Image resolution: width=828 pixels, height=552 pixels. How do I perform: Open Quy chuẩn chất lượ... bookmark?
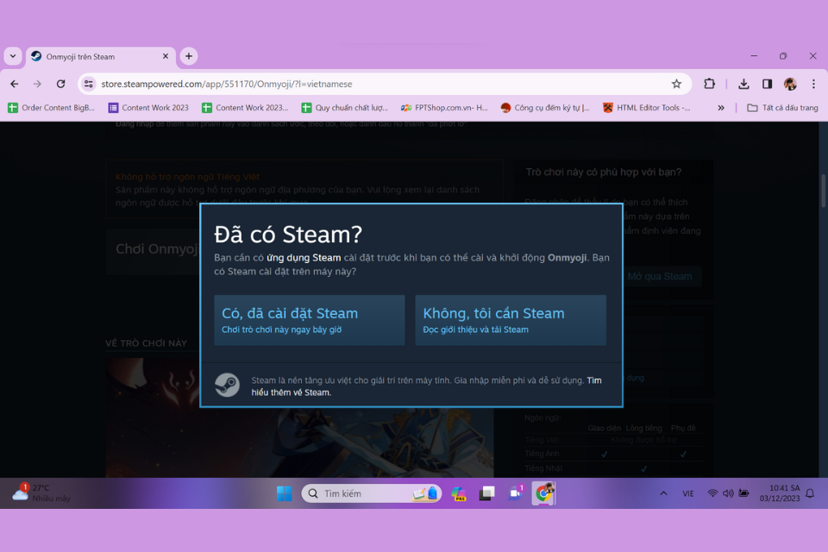[345, 108]
